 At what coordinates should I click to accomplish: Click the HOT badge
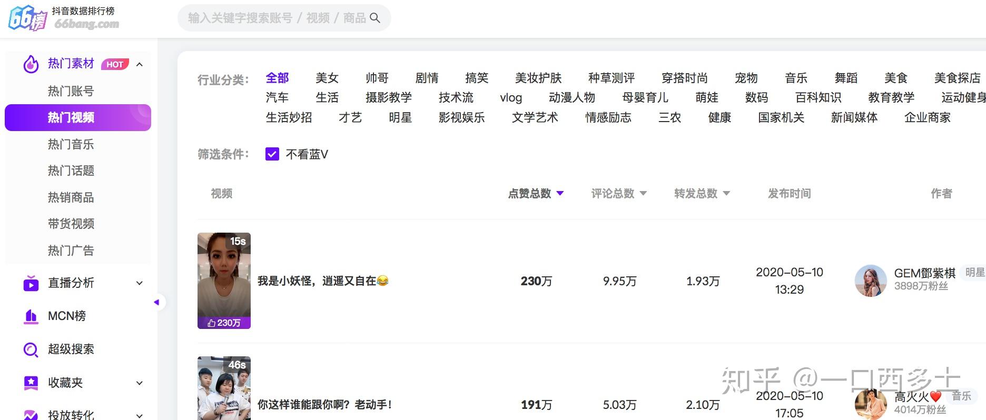pyautogui.click(x=115, y=64)
